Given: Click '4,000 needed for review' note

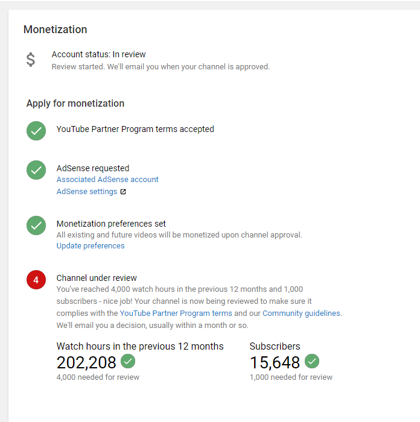Looking at the screenshot, I should coord(98,377).
